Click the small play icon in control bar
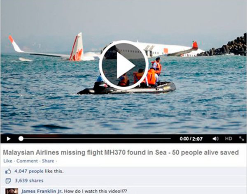 9,139
